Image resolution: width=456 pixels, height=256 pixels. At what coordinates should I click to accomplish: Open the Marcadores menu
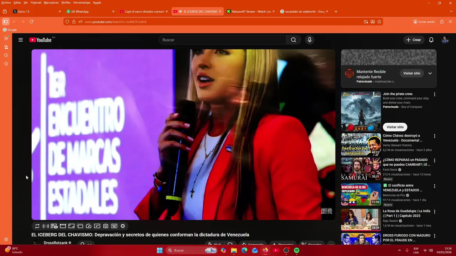(51, 2)
